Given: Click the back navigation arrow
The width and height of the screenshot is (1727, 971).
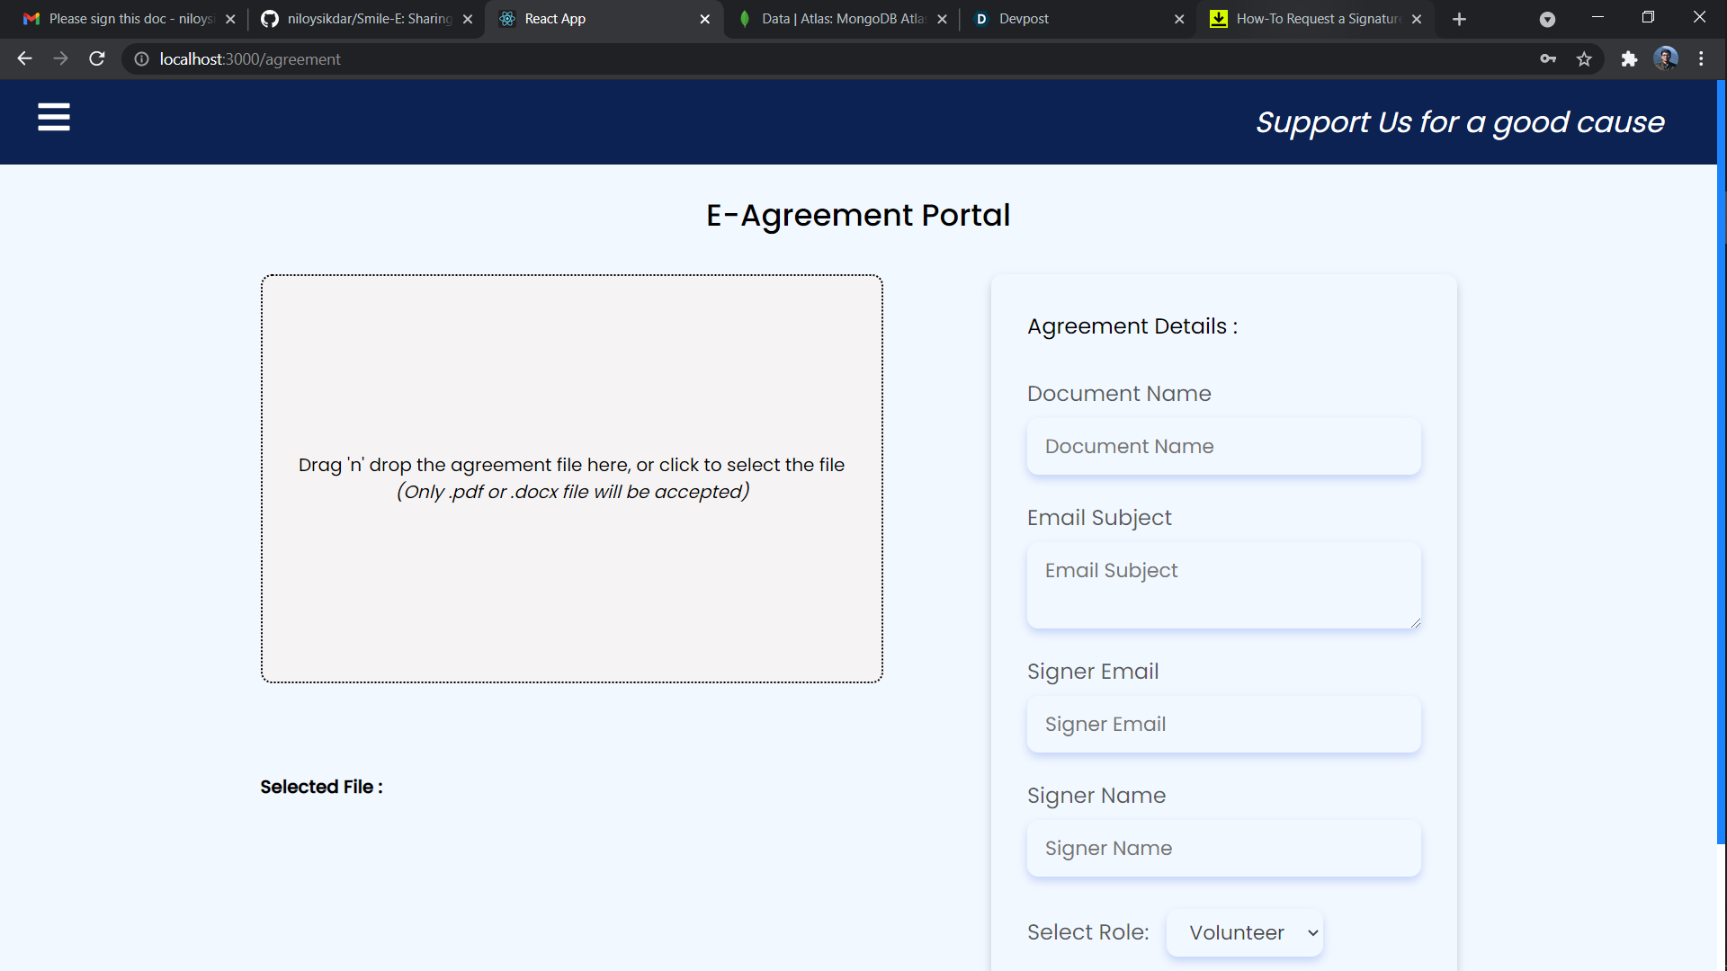Looking at the screenshot, I should click(24, 59).
